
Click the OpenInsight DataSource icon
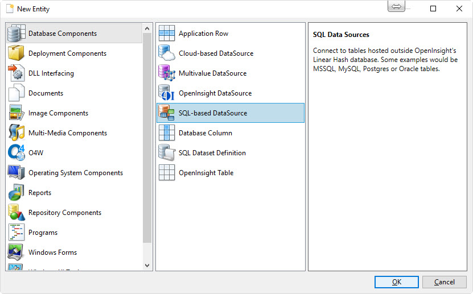click(167, 93)
